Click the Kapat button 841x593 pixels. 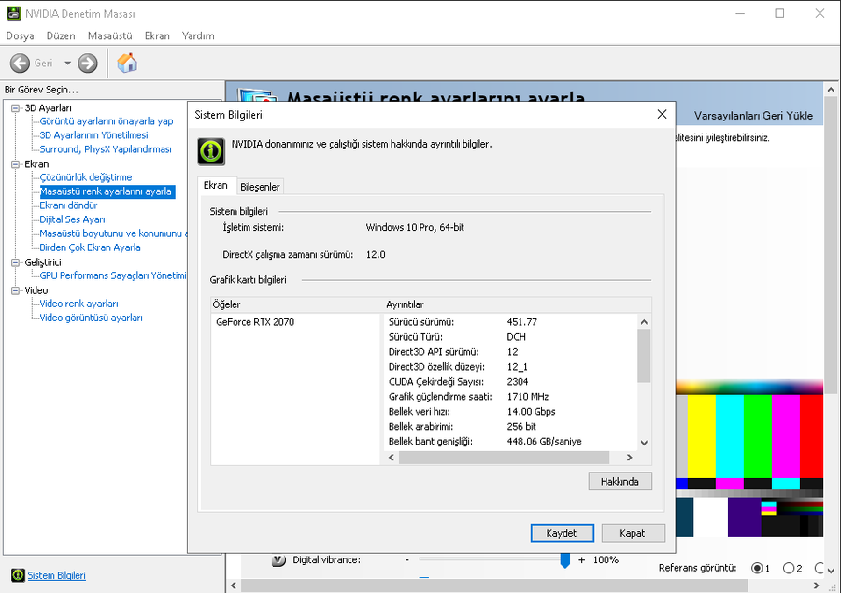pos(633,533)
